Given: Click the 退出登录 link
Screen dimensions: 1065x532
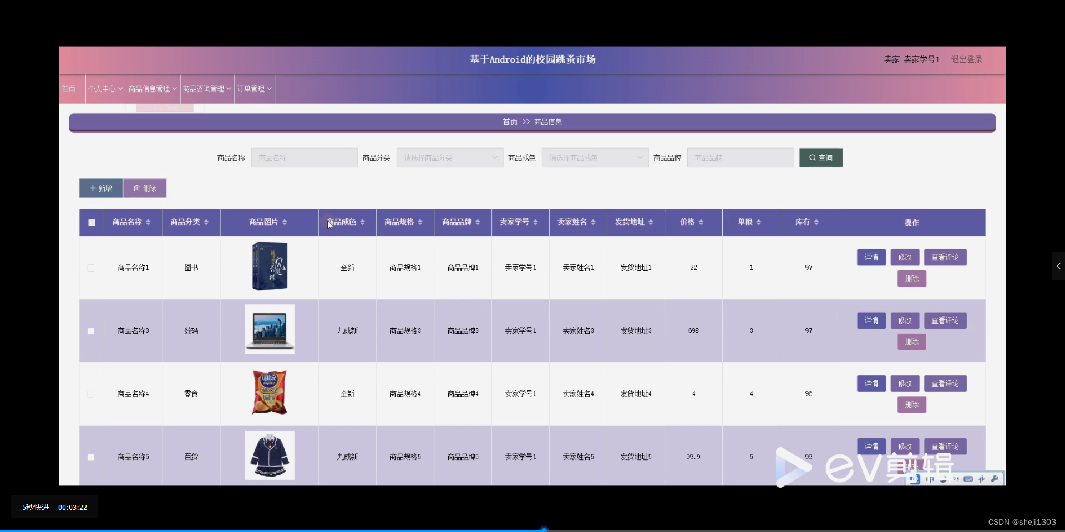Looking at the screenshot, I should point(967,59).
